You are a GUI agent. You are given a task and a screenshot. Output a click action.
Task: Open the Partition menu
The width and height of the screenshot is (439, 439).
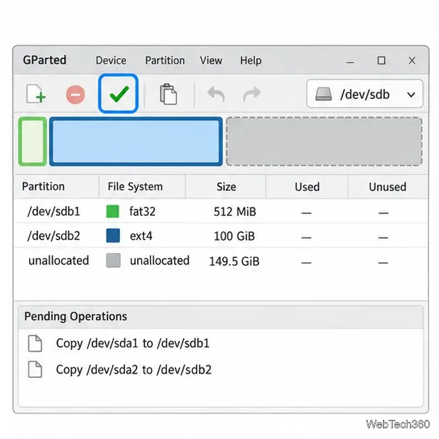click(x=165, y=60)
